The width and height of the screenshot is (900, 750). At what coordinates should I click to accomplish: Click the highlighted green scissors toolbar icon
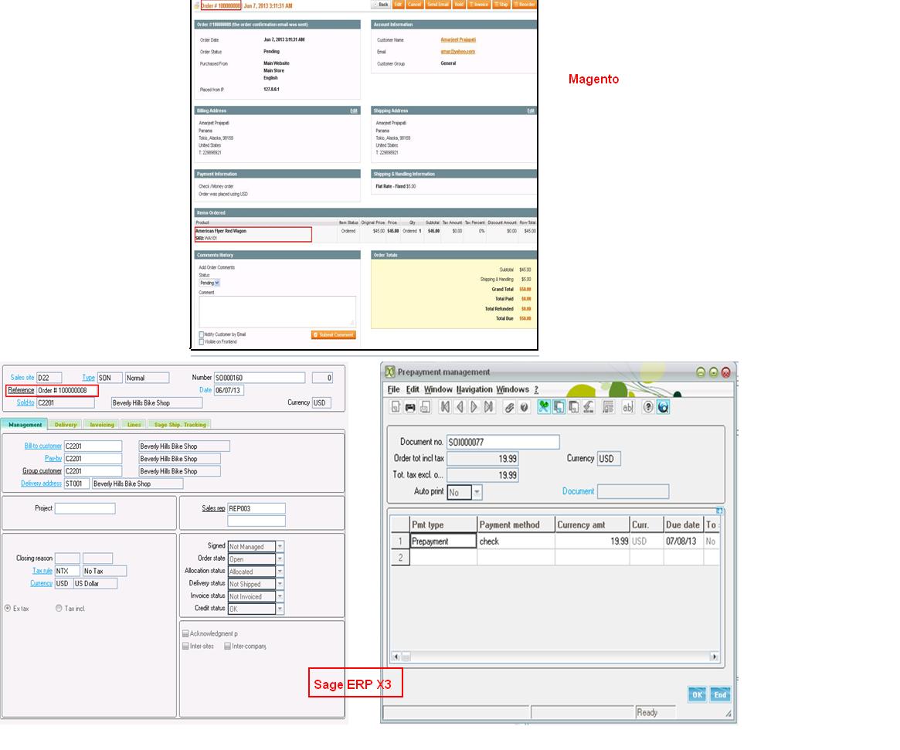[543, 407]
